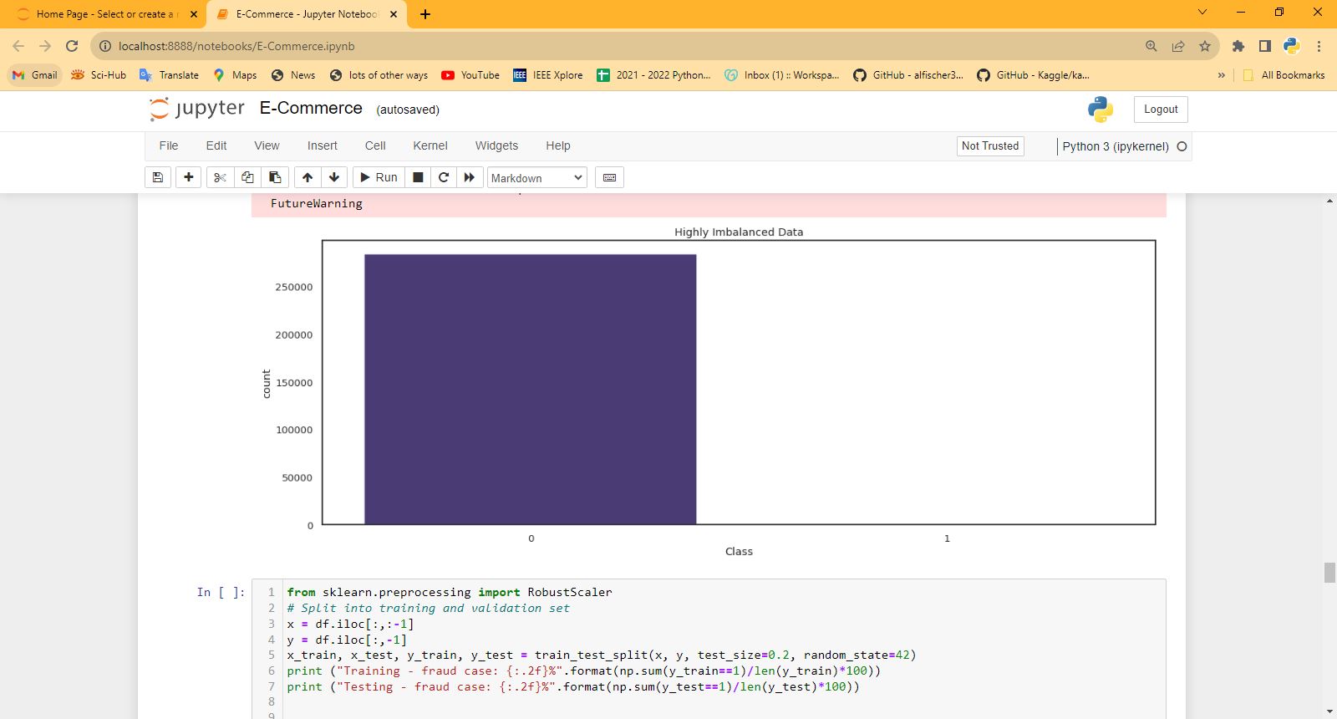
Task: Click the address bar URL
Action: point(236,46)
